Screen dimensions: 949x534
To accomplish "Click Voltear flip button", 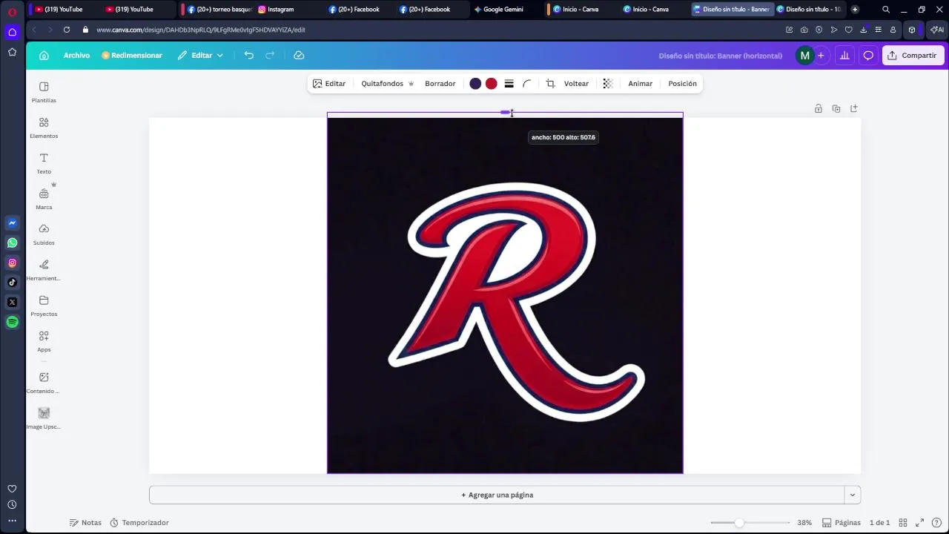I will [x=576, y=84].
